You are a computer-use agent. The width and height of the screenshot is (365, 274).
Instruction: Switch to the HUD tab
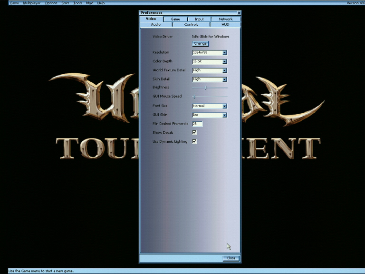click(225, 24)
